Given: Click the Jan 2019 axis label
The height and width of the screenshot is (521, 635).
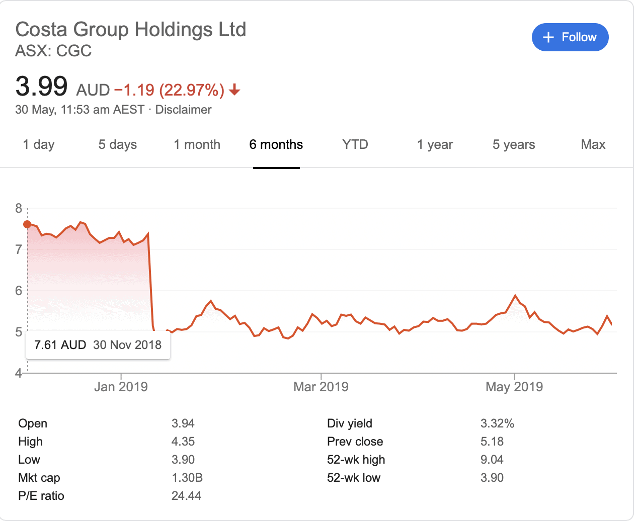Looking at the screenshot, I should click(x=121, y=387).
